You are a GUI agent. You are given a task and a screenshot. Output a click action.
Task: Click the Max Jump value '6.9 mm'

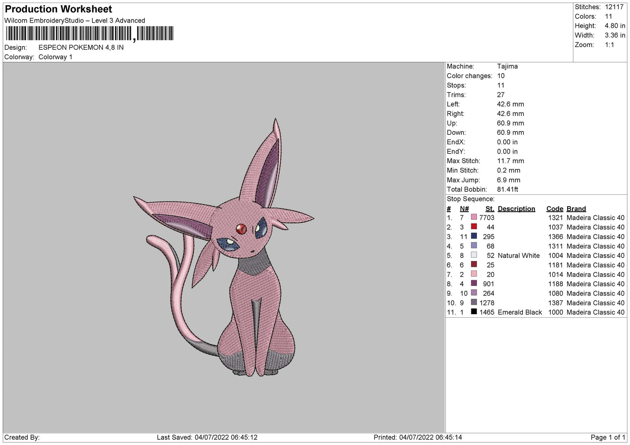(x=509, y=180)
